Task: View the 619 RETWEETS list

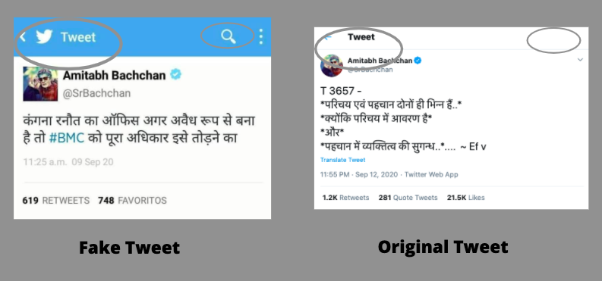Action: (x=56, y=201)
